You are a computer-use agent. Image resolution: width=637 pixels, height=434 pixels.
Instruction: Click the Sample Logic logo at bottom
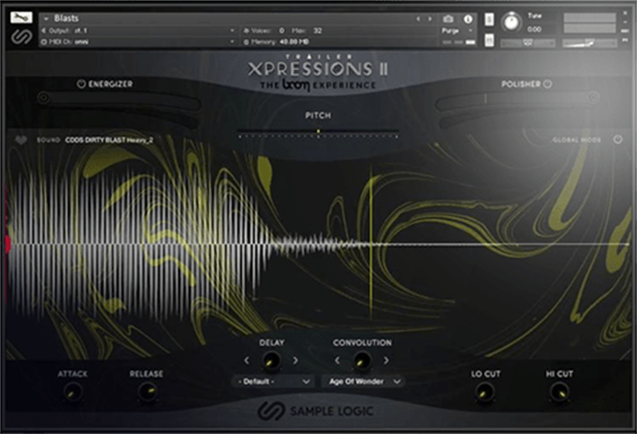coord(318,411)
